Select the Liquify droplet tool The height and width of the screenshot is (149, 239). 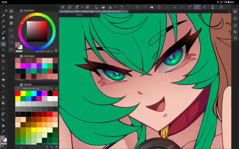point(3,55)
